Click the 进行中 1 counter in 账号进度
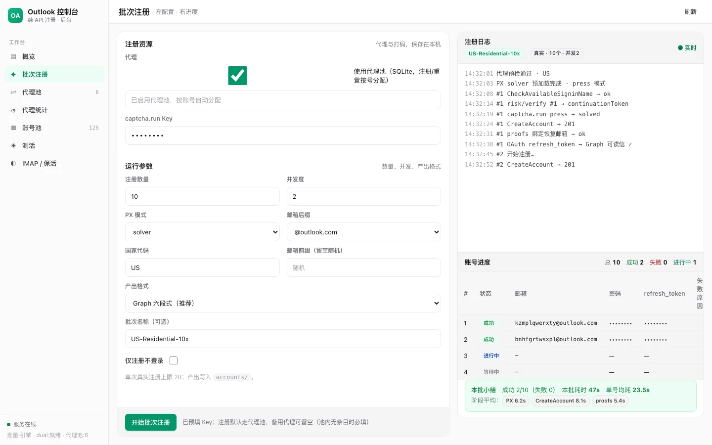The height and width of the screenshot is (445, 712). point(685,263)
